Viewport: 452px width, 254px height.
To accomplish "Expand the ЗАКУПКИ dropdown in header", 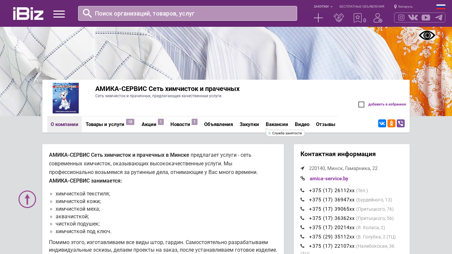I will (323, 7).
